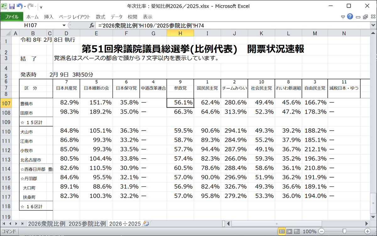
Task: Select row 107 header
Action: [5, 103]
